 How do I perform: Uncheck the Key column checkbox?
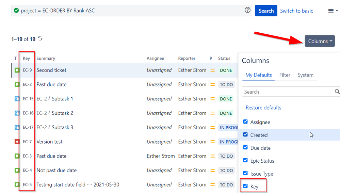(245, 186)
